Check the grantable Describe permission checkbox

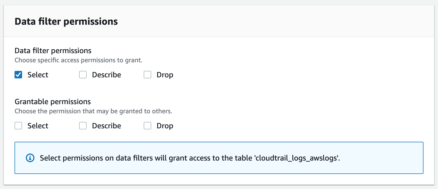[83, 126]
